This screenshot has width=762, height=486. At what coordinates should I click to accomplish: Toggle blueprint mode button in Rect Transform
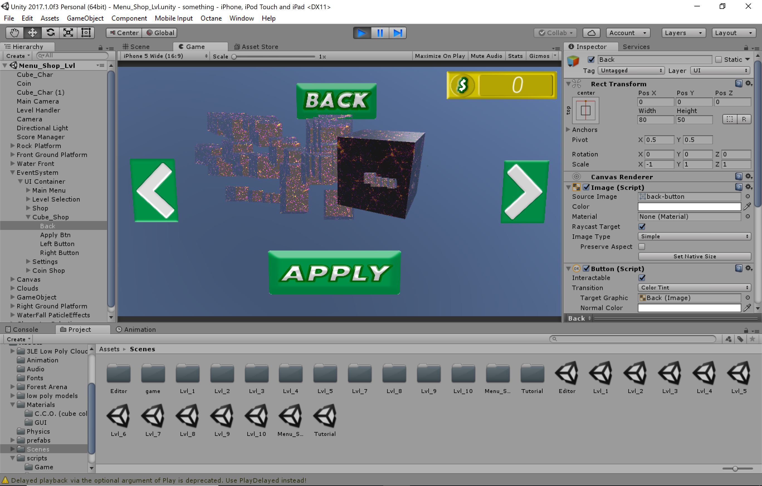pos(730,119)
